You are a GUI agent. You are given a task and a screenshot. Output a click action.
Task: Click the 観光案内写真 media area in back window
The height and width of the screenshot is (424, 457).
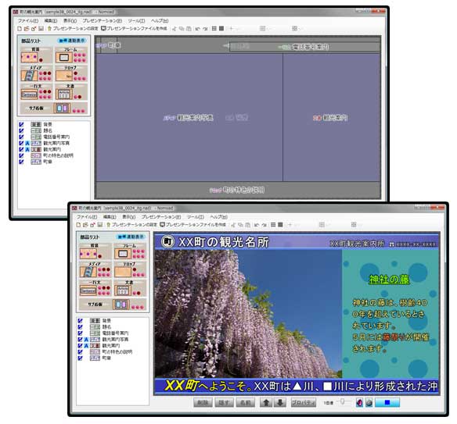pos(189,117)
